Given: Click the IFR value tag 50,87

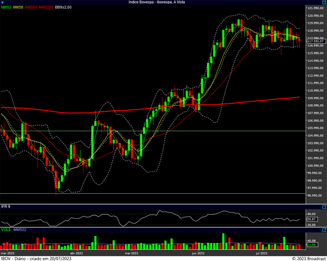Looking at the screenshot, I should [x=311, y=219].
